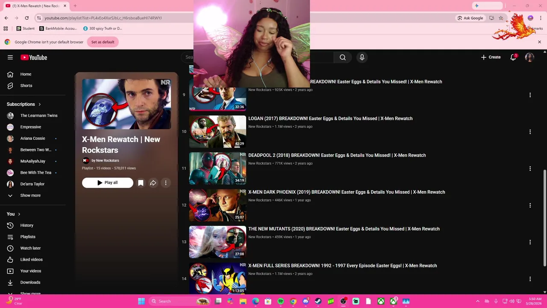Expand the You section chevron

click(19, 214)
